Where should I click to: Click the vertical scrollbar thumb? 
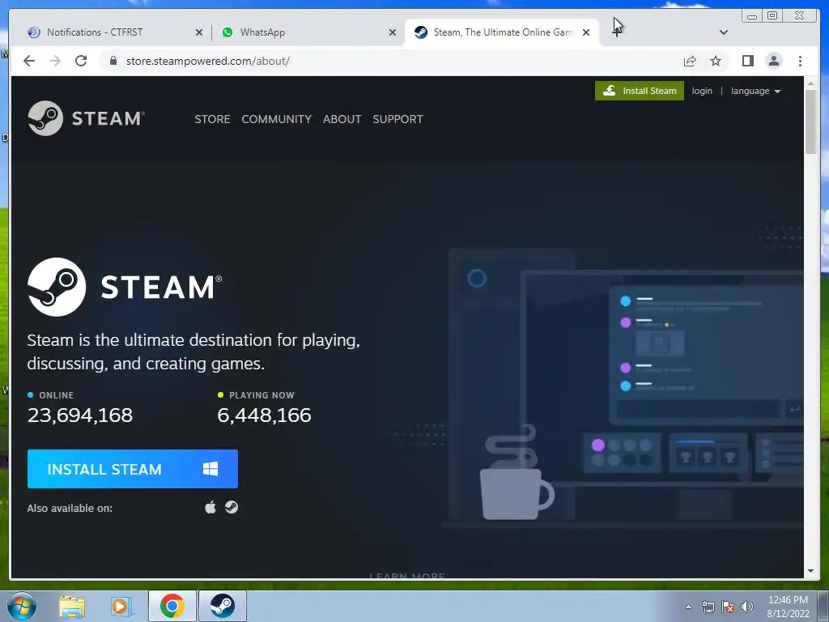[x=811, y=122]
